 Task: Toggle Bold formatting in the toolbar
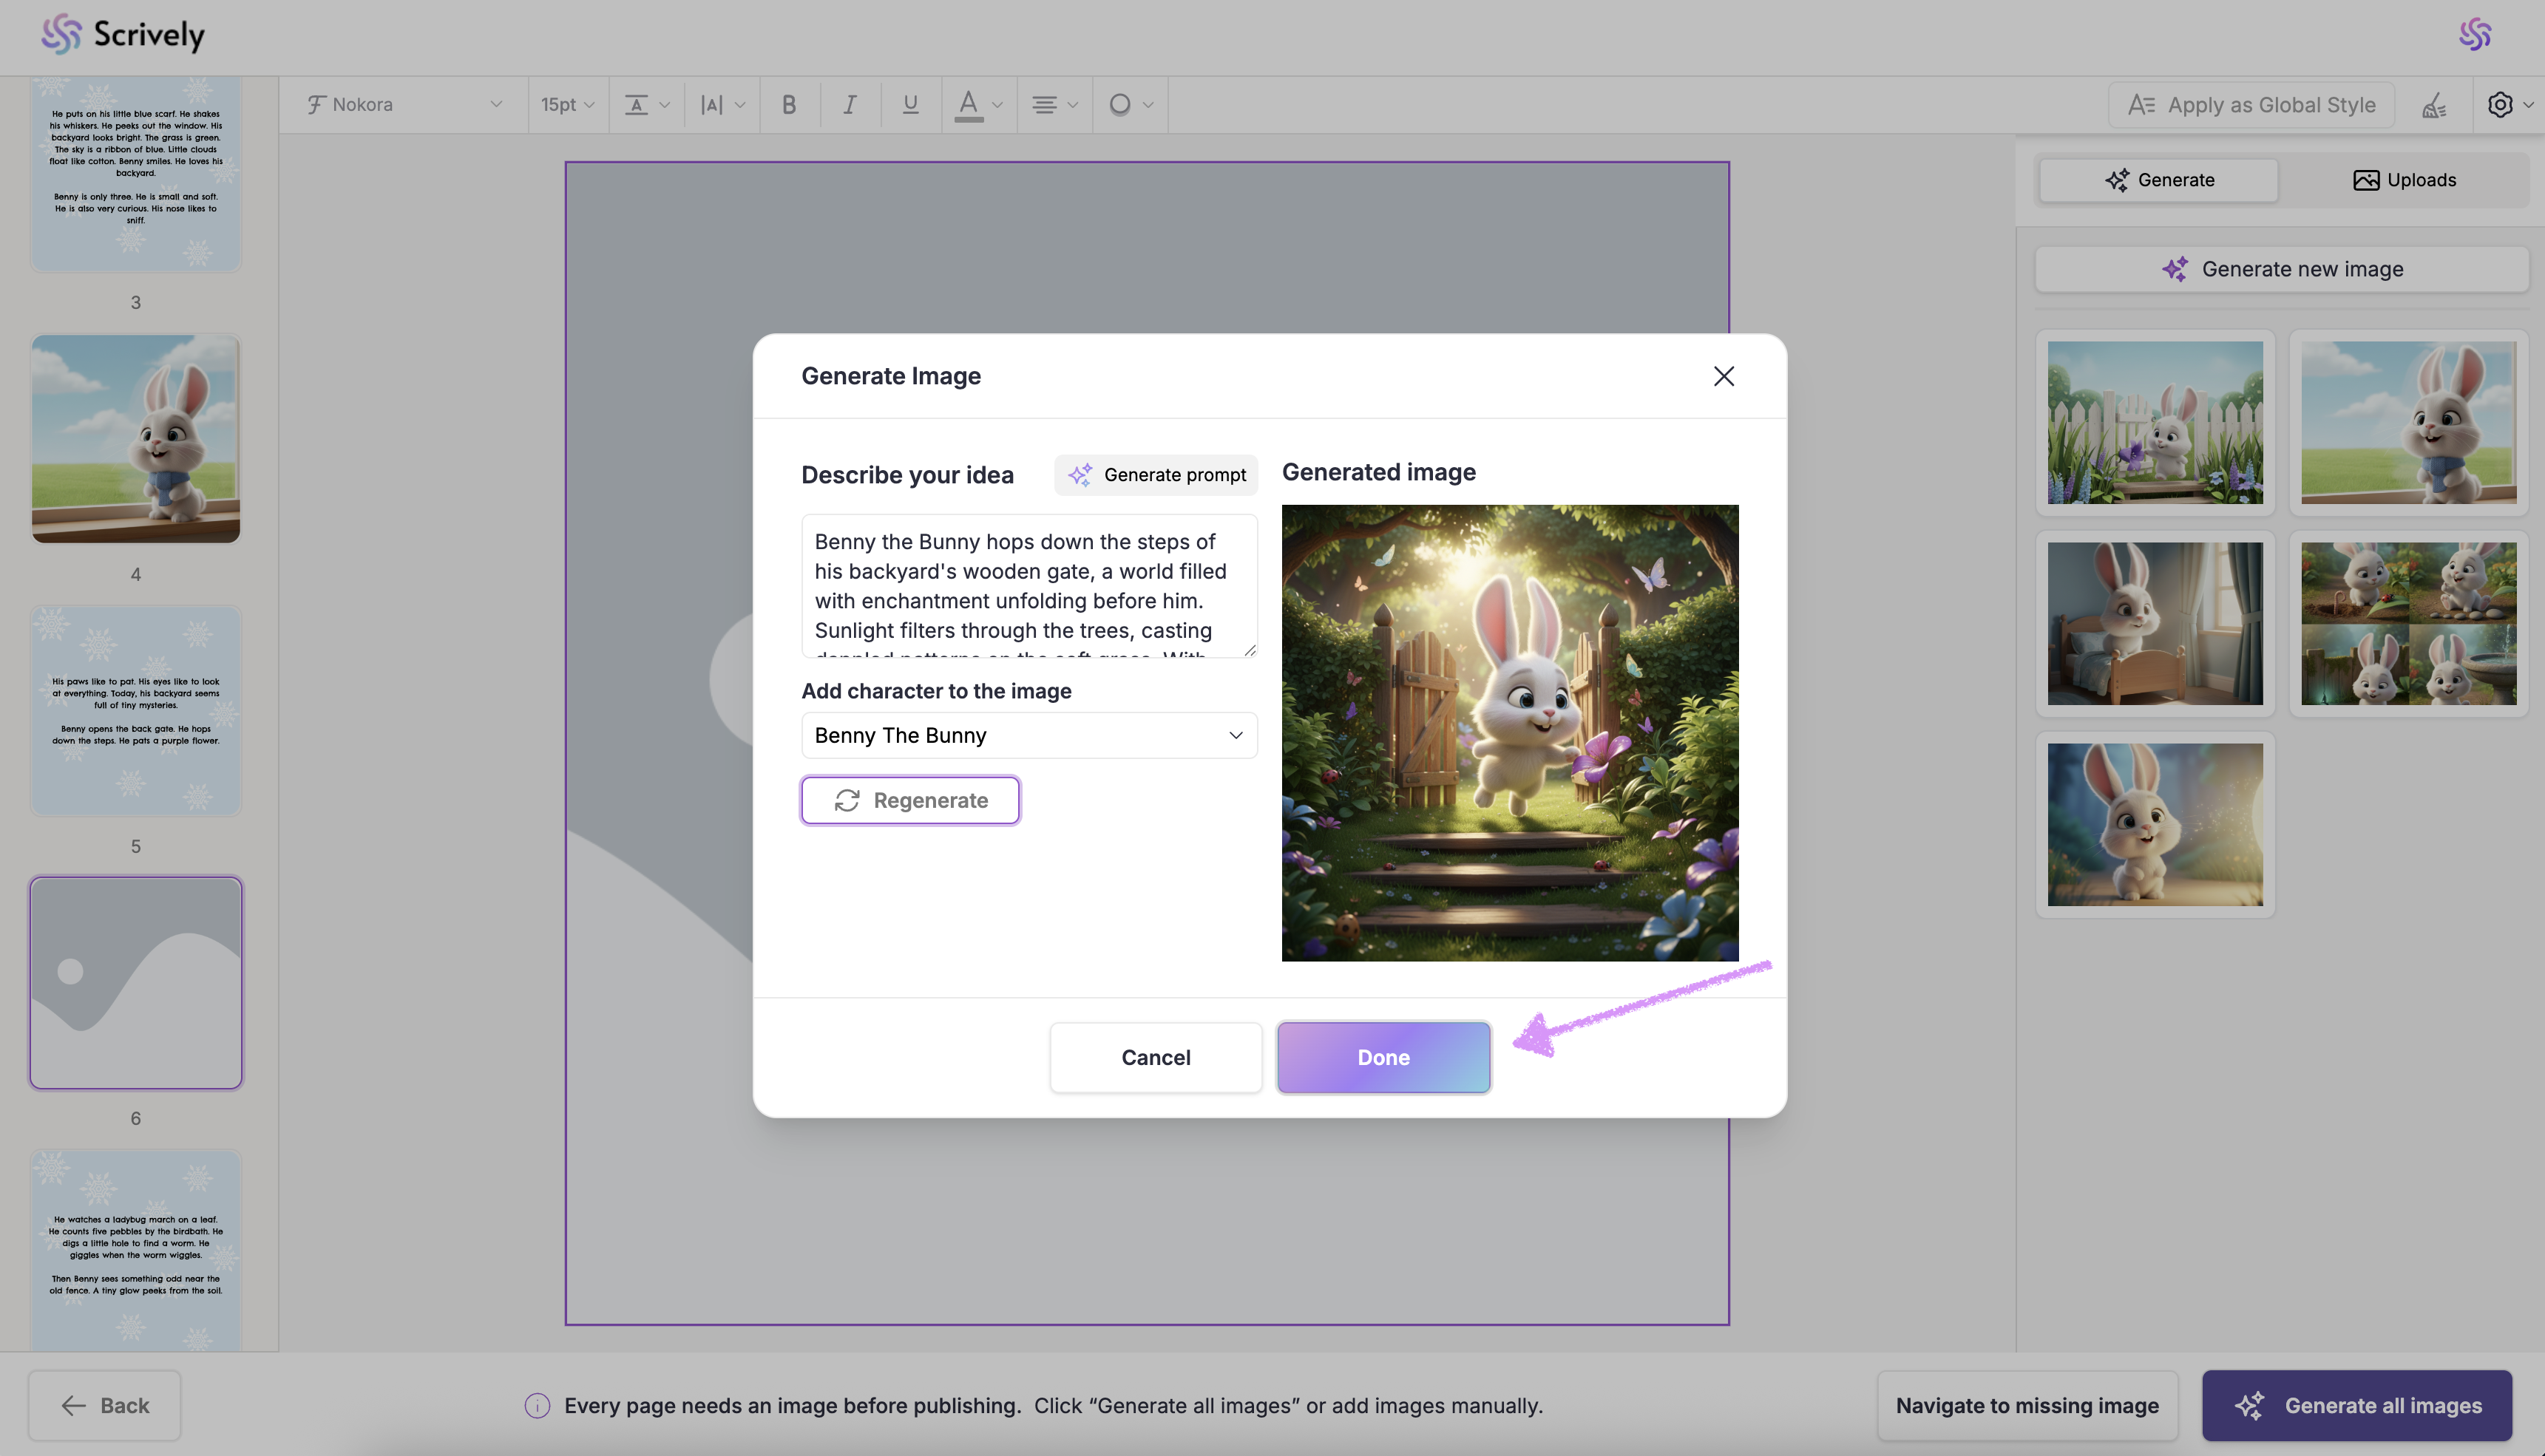(x=788, y=104)
